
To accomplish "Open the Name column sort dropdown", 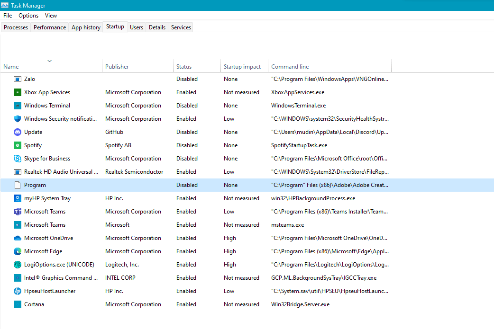I will pos(49,61).
